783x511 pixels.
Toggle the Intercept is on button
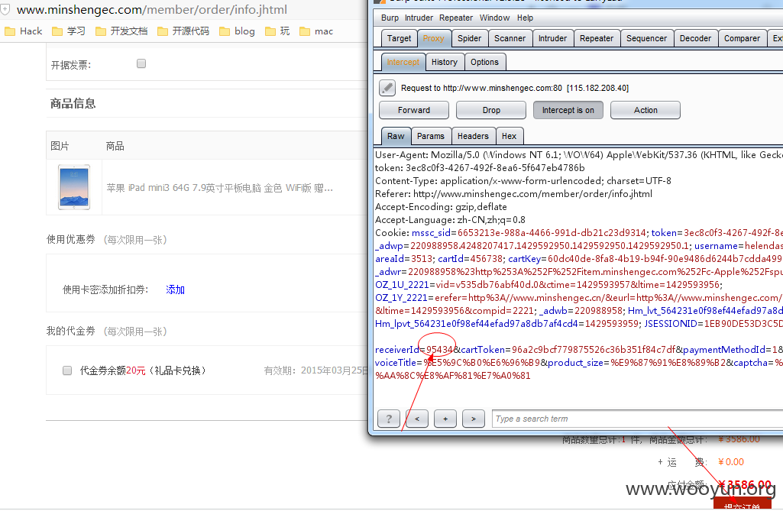(568, 110)
